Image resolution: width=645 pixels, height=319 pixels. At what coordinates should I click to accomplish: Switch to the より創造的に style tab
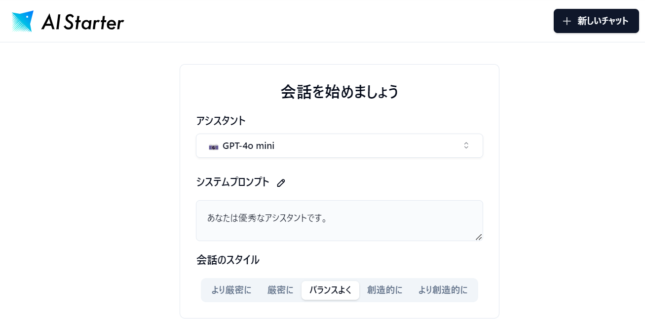(x=443, y=290)
